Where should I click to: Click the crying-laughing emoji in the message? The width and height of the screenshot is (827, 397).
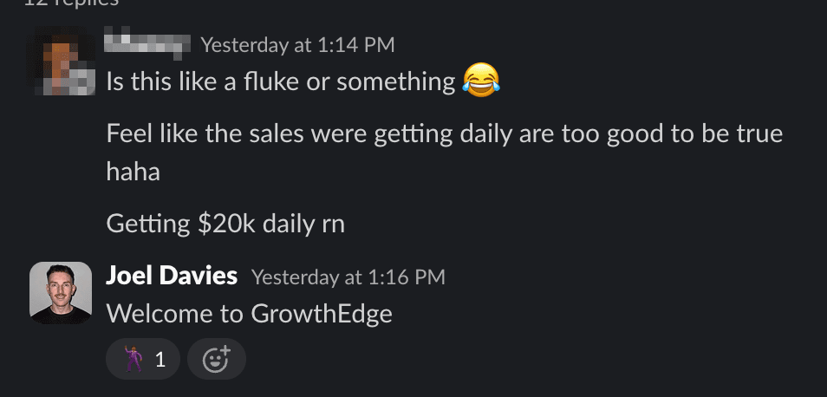(481, 81)
